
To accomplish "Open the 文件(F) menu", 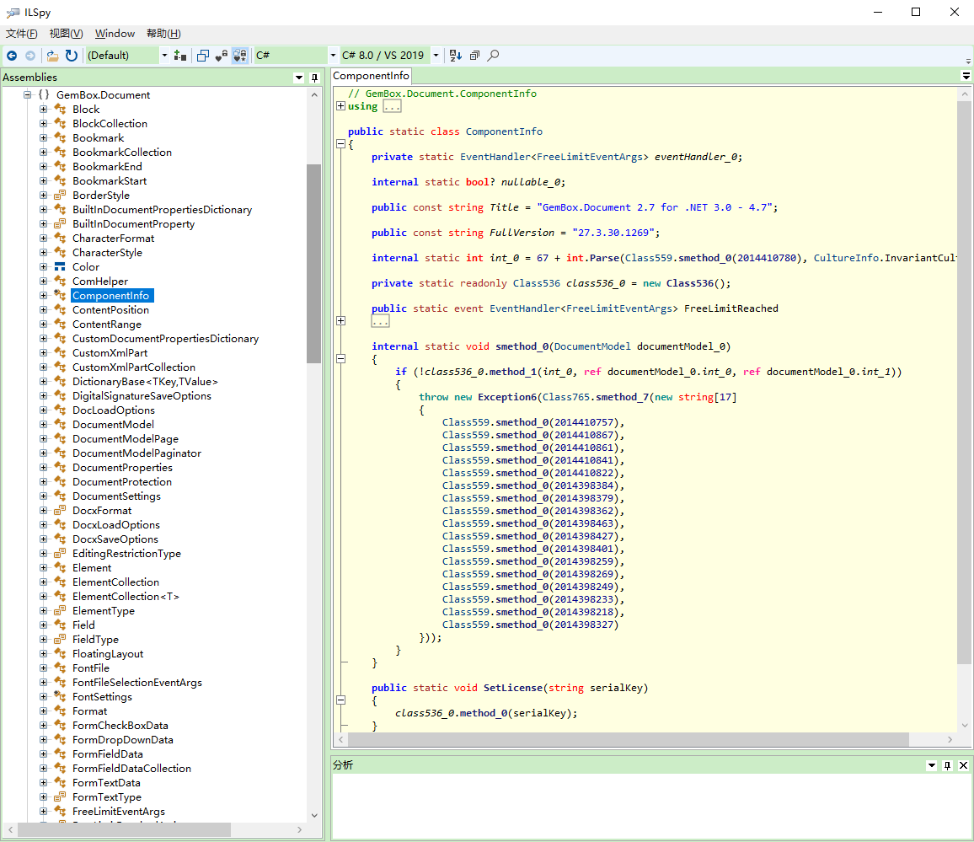I will (22, 34).
